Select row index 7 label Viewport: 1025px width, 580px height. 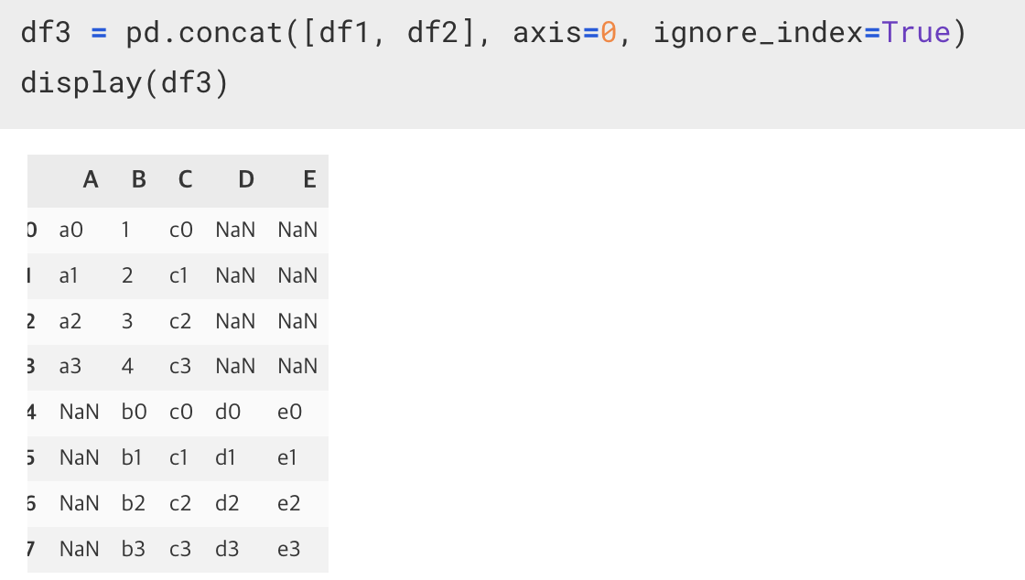(x=31, y=549)
